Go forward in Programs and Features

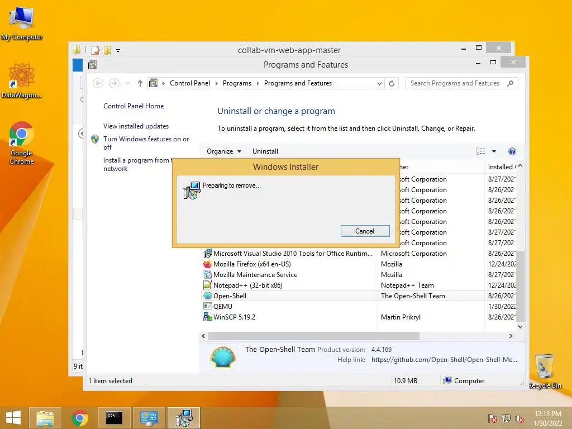(x=114, y=83)
